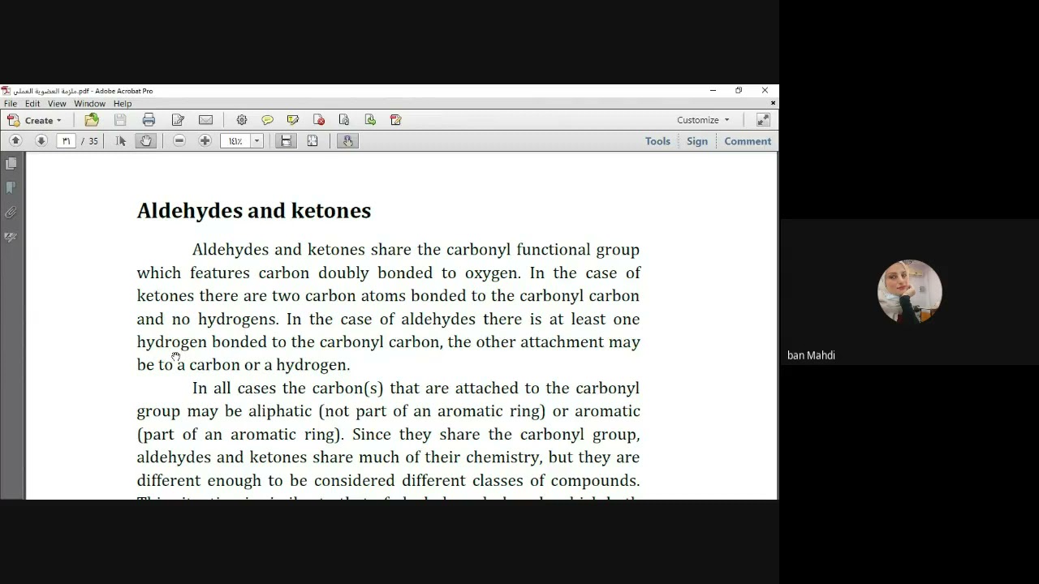Choose the Select tool cursor icon
1039x584 pixels.
click(x=121, y=141)
